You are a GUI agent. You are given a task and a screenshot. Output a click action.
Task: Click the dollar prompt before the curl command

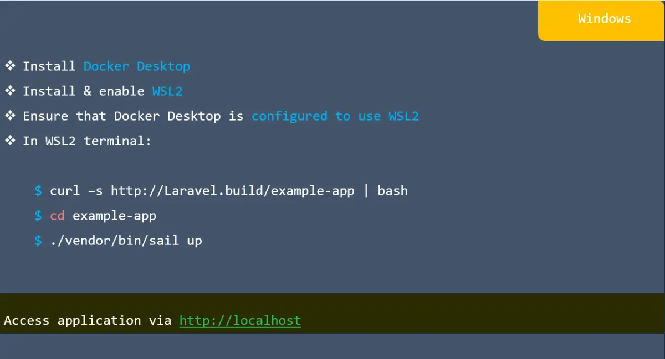click(38, 191)
